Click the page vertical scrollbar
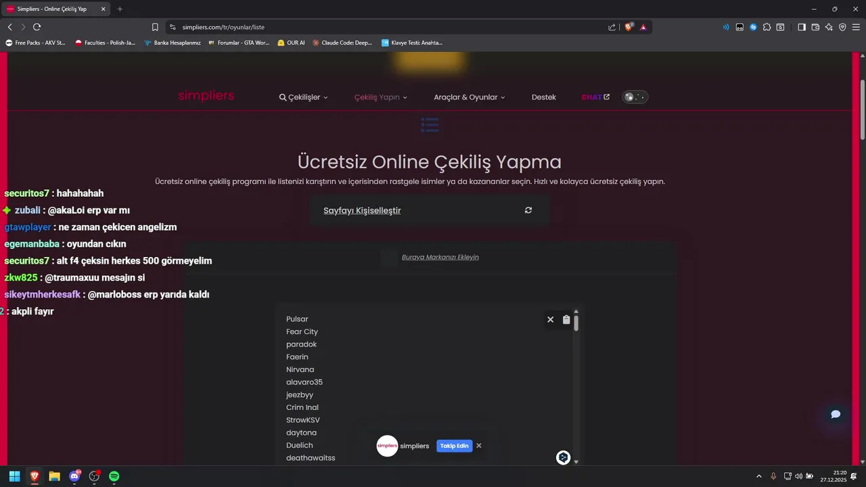Screen dimensions: 866x487 pos(862,108)
